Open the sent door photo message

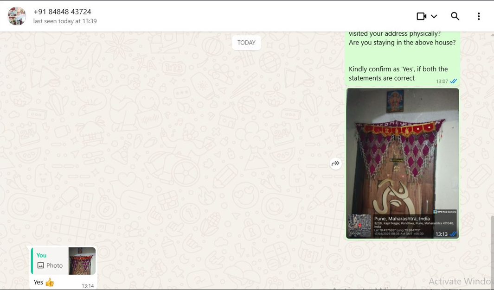(x=402, y=163)
